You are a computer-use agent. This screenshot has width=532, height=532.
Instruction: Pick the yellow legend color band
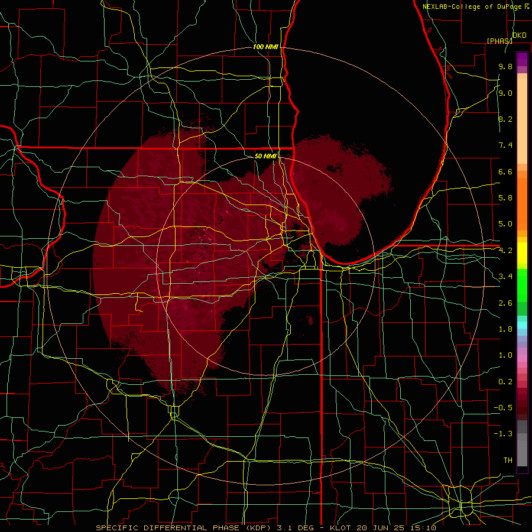522,253
